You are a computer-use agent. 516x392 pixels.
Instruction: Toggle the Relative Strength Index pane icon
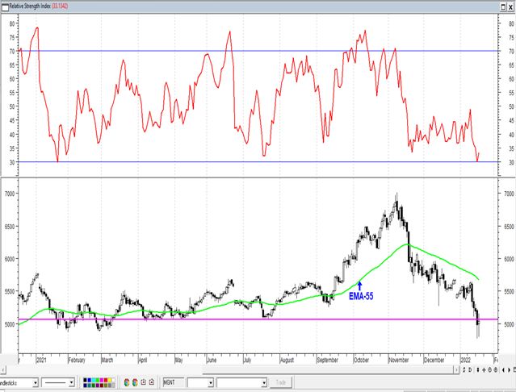pos(5,6)
